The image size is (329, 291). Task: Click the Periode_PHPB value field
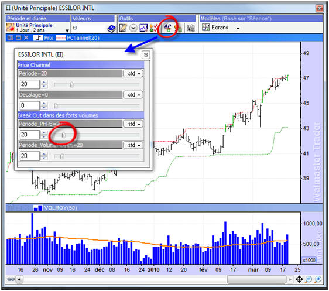tap(30, 135)
